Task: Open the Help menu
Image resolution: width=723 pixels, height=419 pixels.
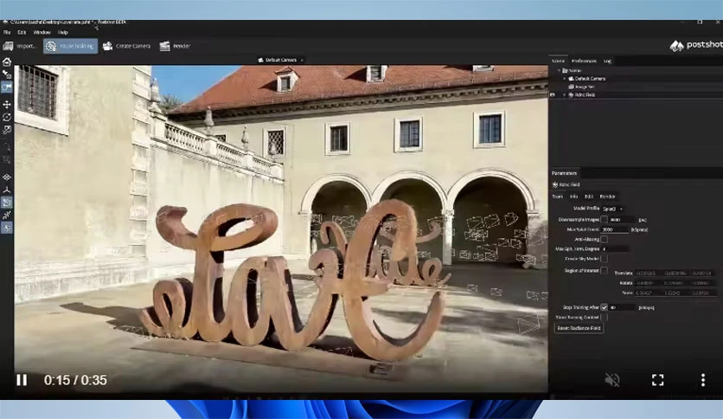Action: tap(63, 32)
